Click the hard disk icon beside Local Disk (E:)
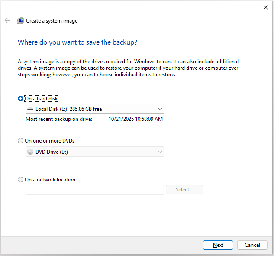 click(x=30, y=109)
